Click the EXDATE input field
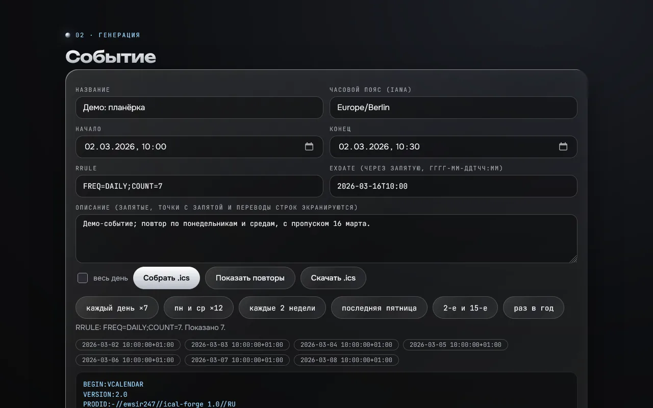This screenshot has width=653, height=408. coord(454,186)
